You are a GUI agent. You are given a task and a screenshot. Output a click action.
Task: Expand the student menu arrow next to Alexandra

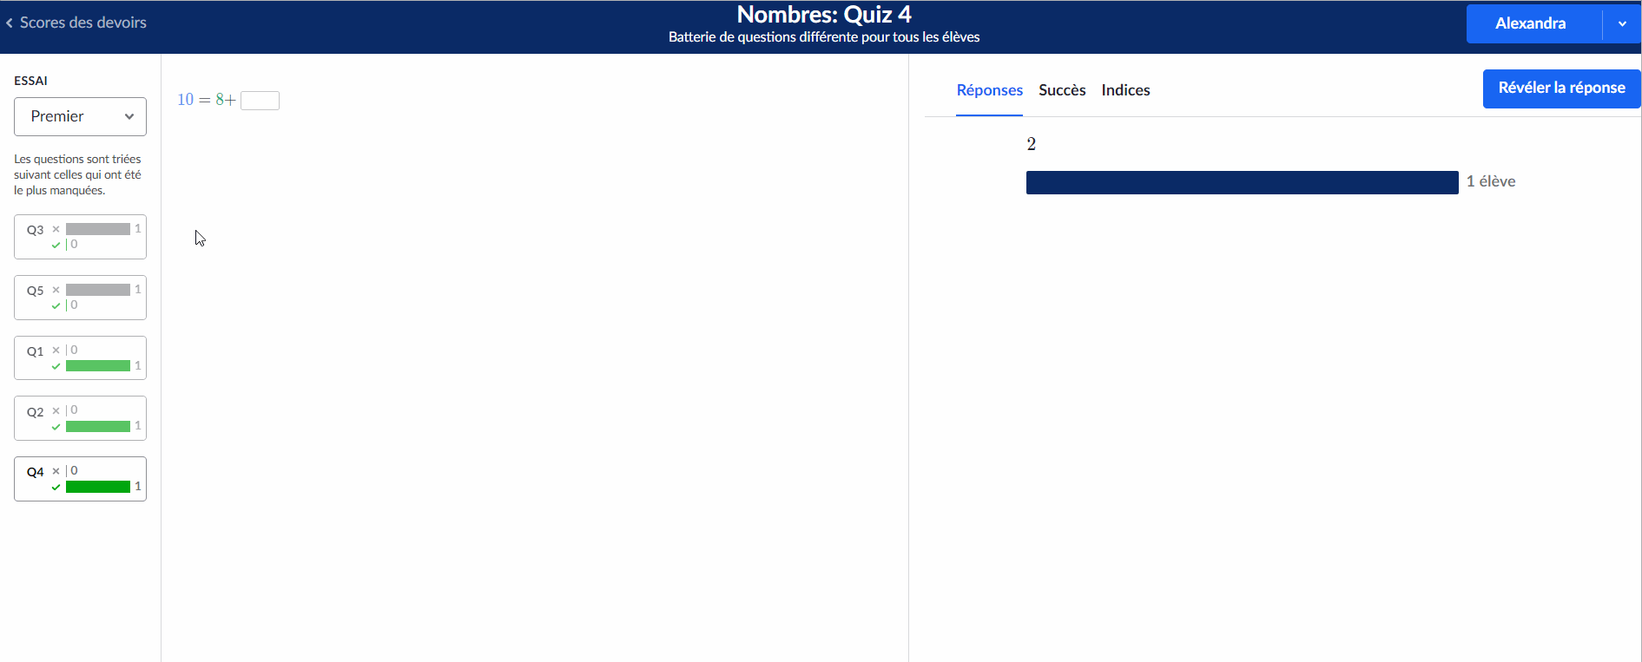[1621, 24]
